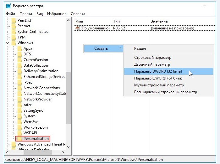Click the tree scroll down arrow
The image size is (220, 164).
tap(68, 147)
